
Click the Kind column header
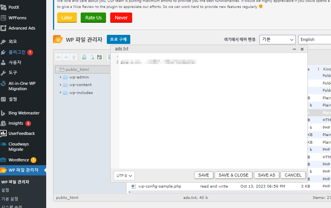(327, 69)
